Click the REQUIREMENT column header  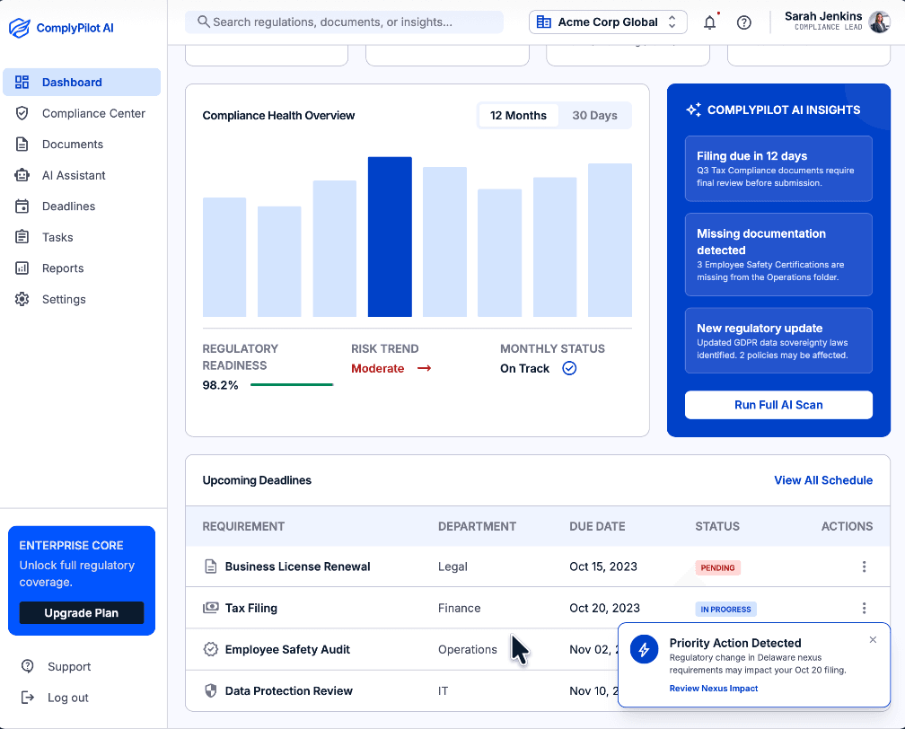point(243,526)
